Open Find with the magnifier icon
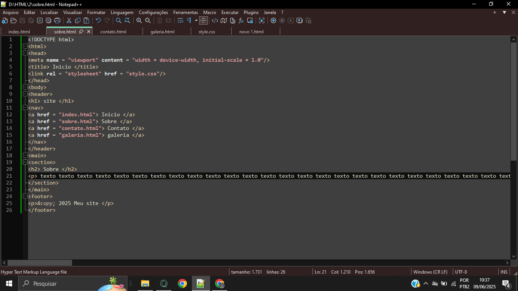This screenshot has width=518, height=291. coord(119,20)
